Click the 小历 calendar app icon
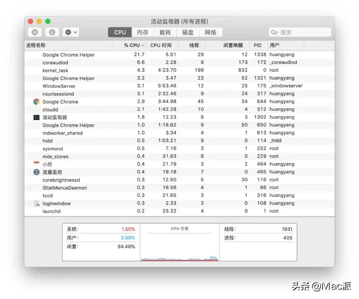359x299 pixels. [36, 164]
